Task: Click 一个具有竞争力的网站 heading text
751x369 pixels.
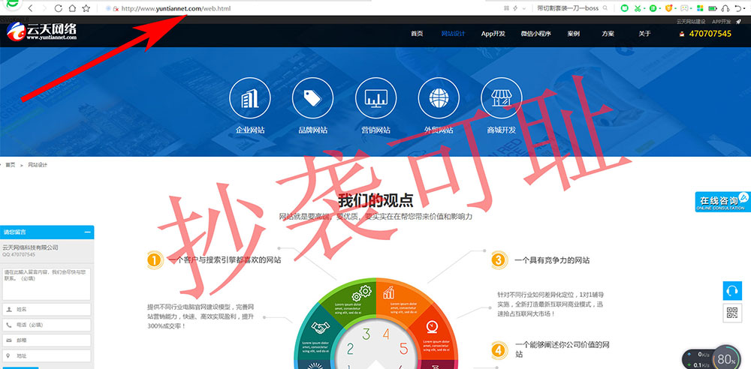Action: [x=552, y=260]
